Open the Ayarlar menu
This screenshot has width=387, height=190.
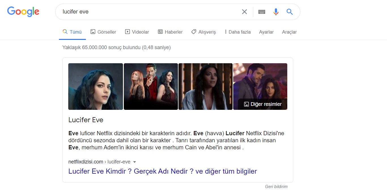[266, 32]
